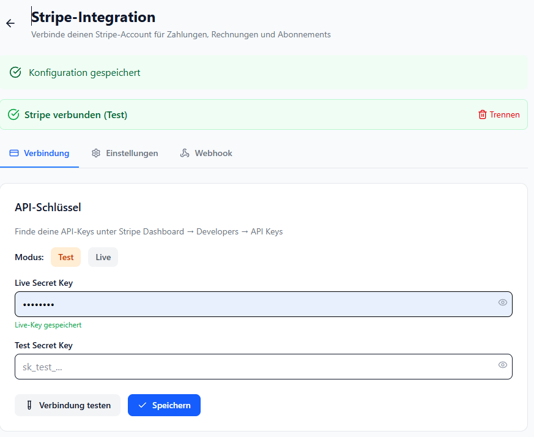Click the Live Secret Key label
The image size is (534, 437).
pos(43,283)
